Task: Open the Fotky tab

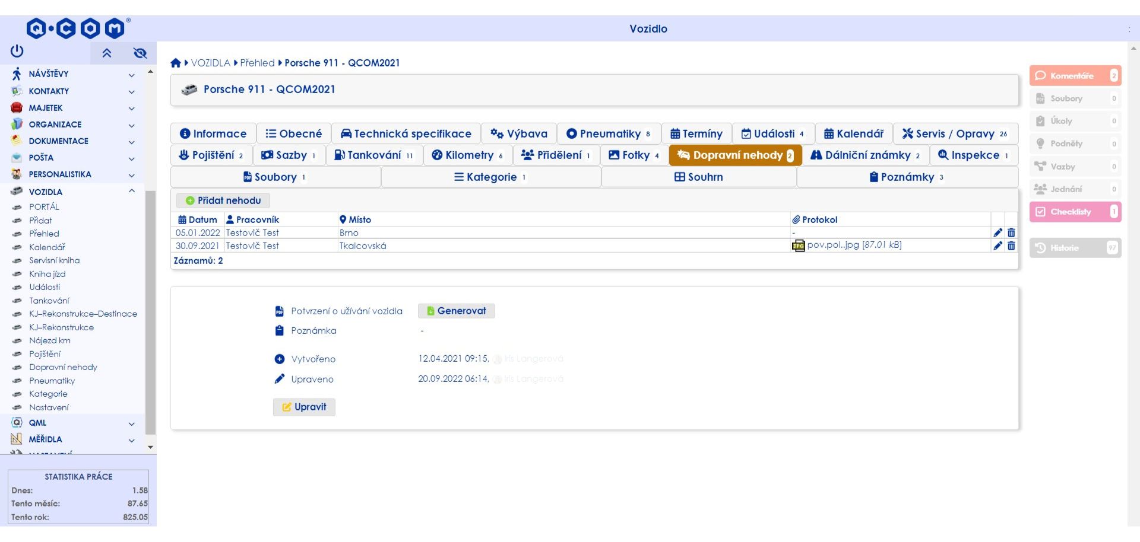Action: [634, 155]
